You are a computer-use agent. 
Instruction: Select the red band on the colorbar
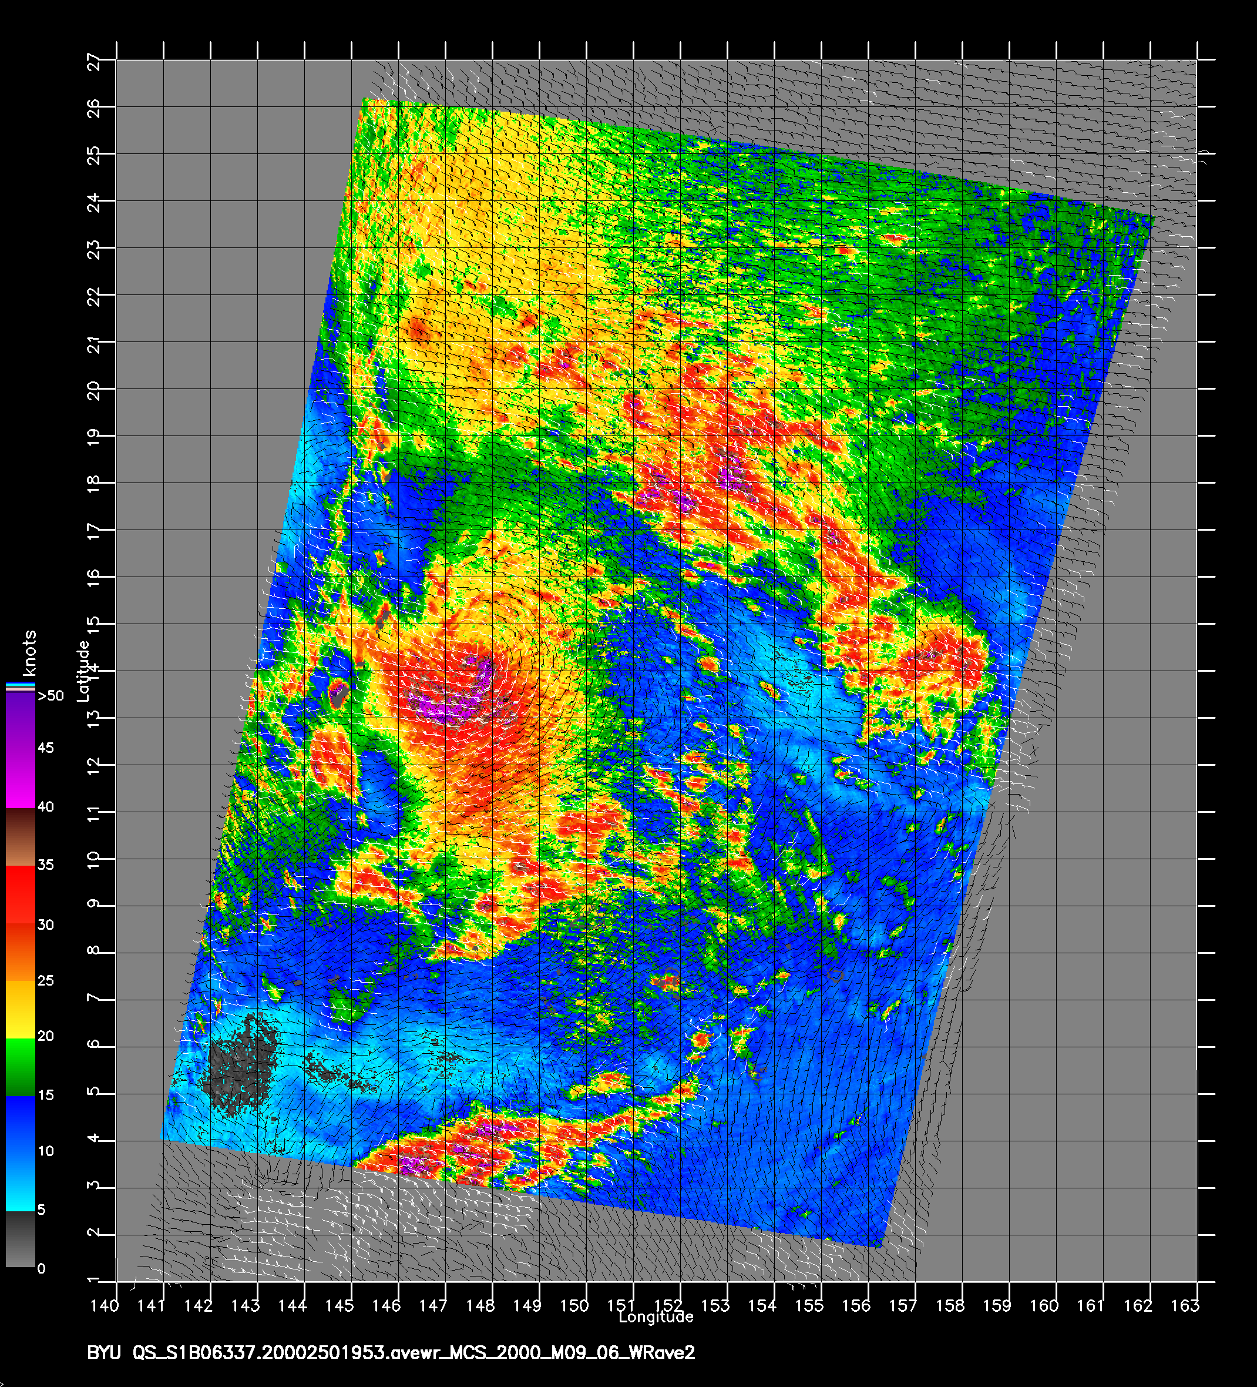tap(20, 894)
